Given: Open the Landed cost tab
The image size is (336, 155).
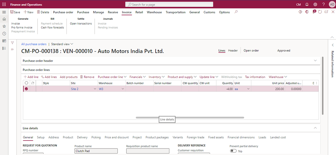Looking at the screenshot, I should pos(278,137).
